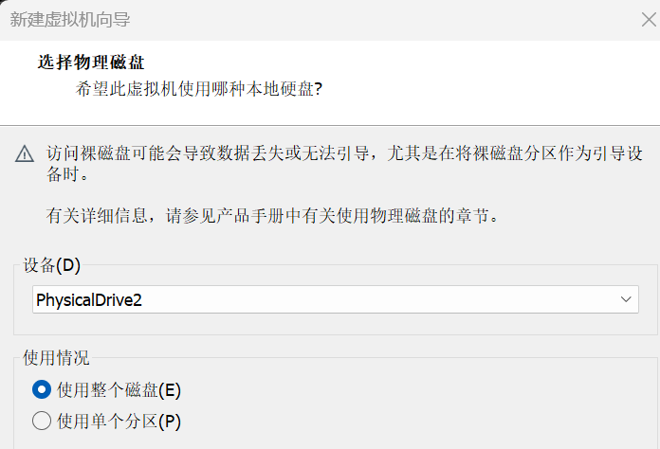Click empty space inside 设备 group box
Viewport: 660px width, 449px height.
click(x=332, y=323)
